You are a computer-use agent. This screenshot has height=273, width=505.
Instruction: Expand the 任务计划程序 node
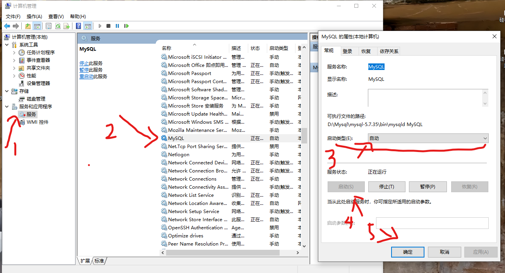click(14, 52)
